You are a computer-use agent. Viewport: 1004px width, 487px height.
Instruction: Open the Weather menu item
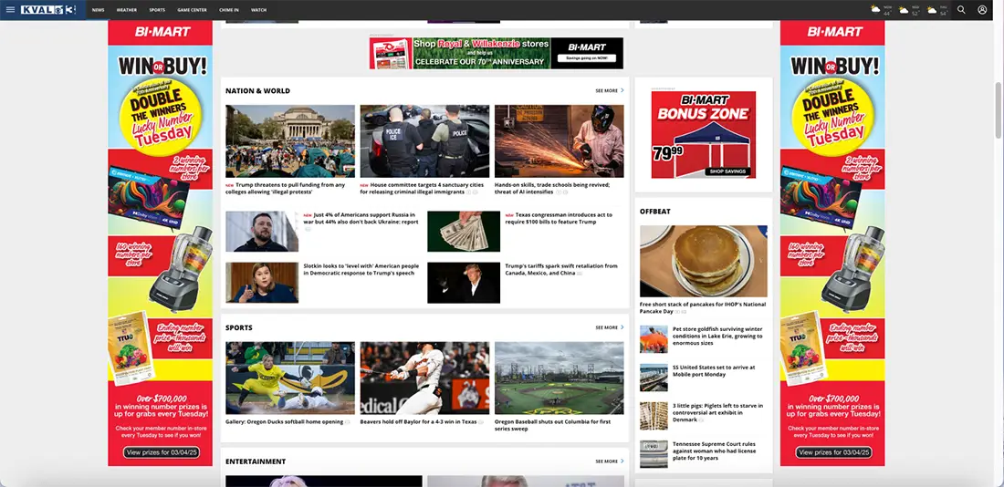click(127, 10)
